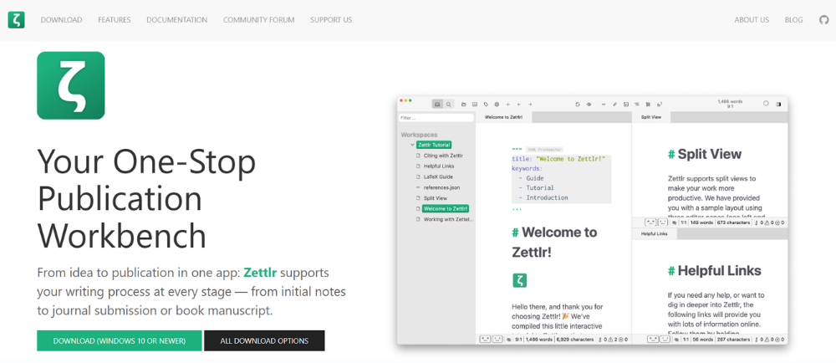
Task: Click the insert image icon in toolbar
Action: (x=626, y=105)
